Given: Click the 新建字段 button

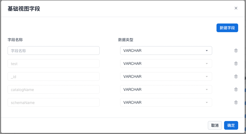Looking at the screenshot, I should click(227, 28).
